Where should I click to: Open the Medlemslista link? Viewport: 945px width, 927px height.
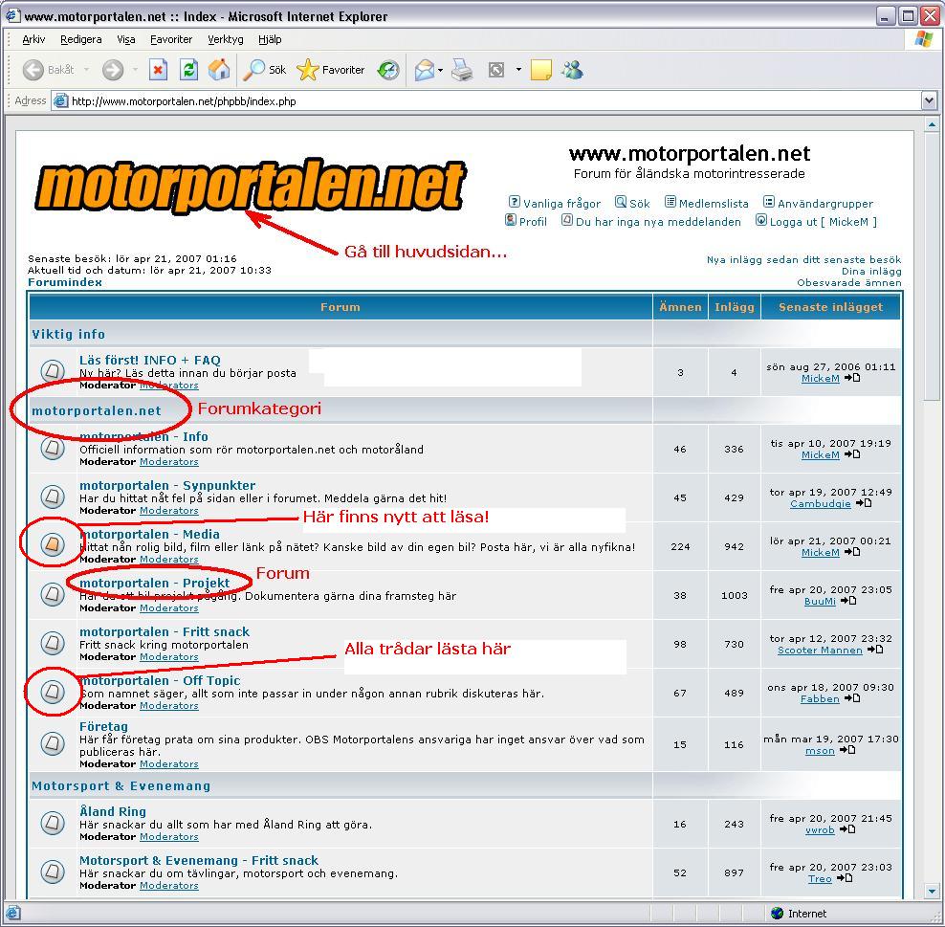[x=714, y=204]
